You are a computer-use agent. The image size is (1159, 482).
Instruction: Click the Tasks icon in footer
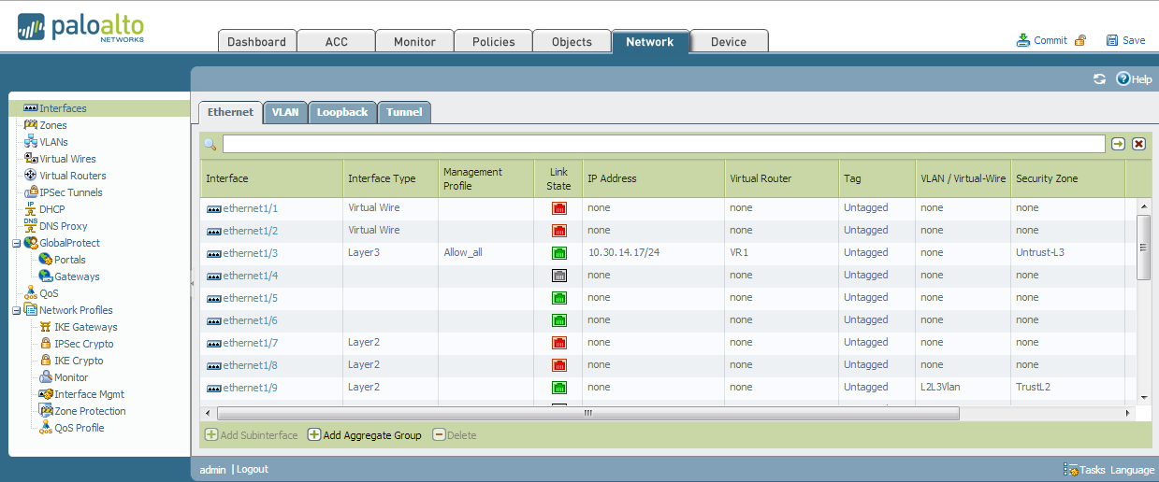[x=1072, y=470]
